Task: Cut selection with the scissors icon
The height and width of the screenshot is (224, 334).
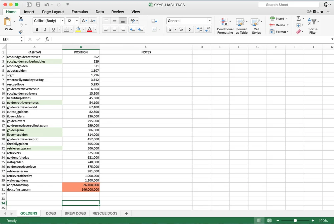Action: click(21, 19)
